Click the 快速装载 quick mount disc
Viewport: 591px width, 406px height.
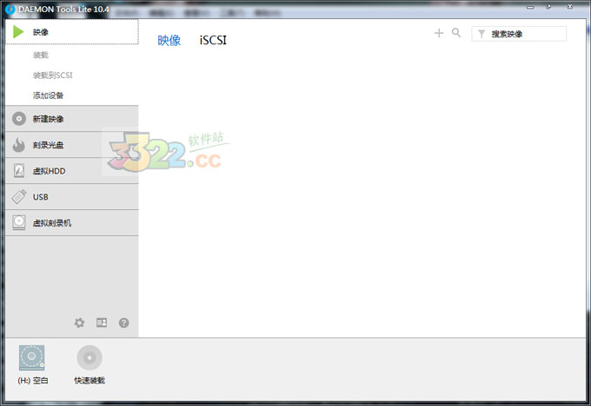coord(90,364)
